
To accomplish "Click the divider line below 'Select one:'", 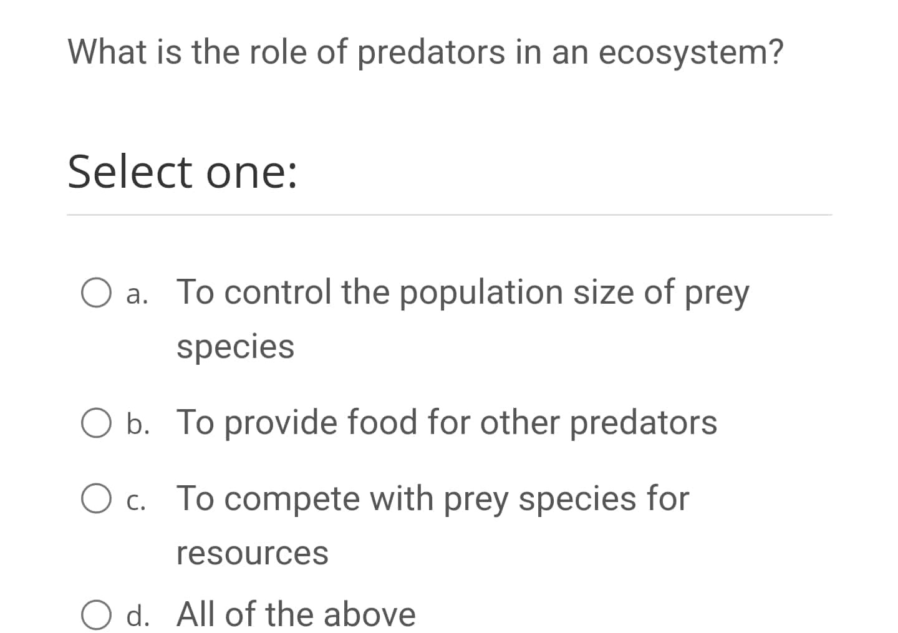I will pyautogui.click(x=449, y=215).
